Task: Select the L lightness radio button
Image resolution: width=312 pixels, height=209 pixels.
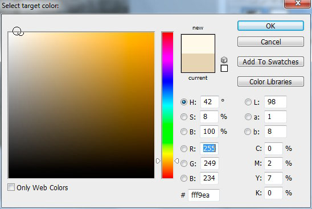Action: (248, 102)
